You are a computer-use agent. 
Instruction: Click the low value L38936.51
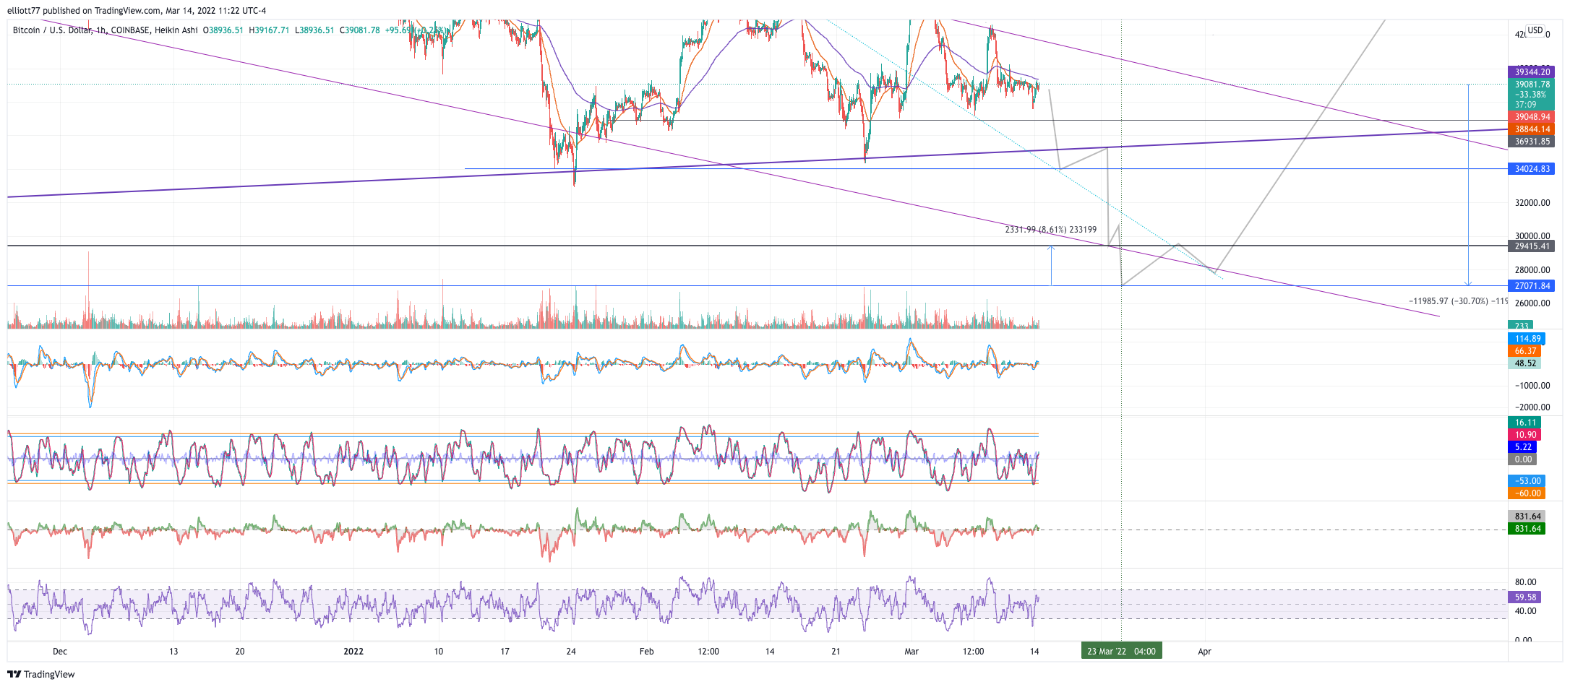[314, 30]
